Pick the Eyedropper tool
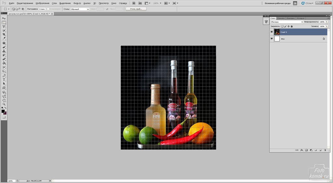 click(4, 38)
